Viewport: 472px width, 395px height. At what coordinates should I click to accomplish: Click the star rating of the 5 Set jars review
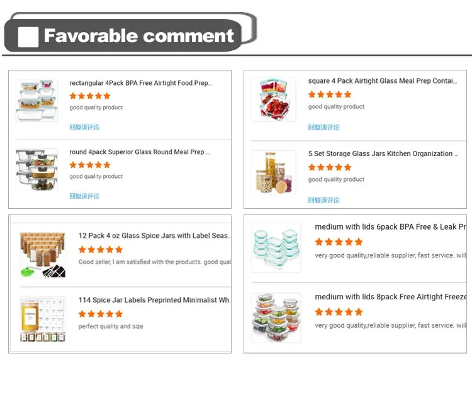click(329, 167)
